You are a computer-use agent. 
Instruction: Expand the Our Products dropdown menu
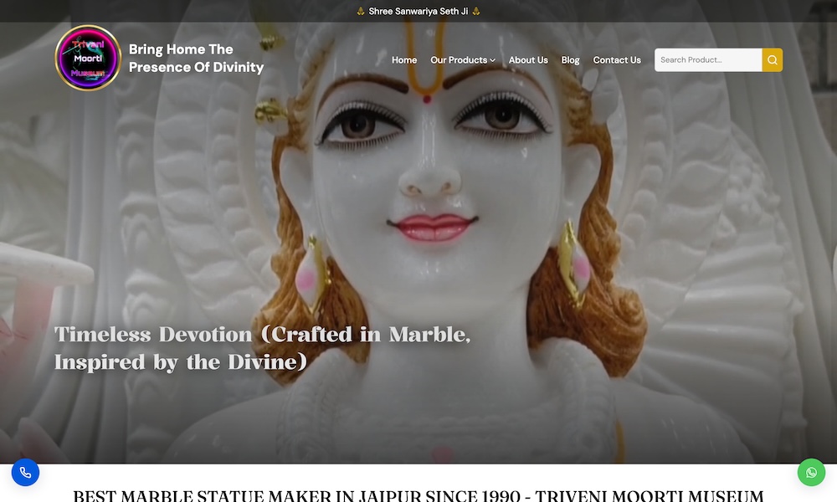[x=463, y=59]
